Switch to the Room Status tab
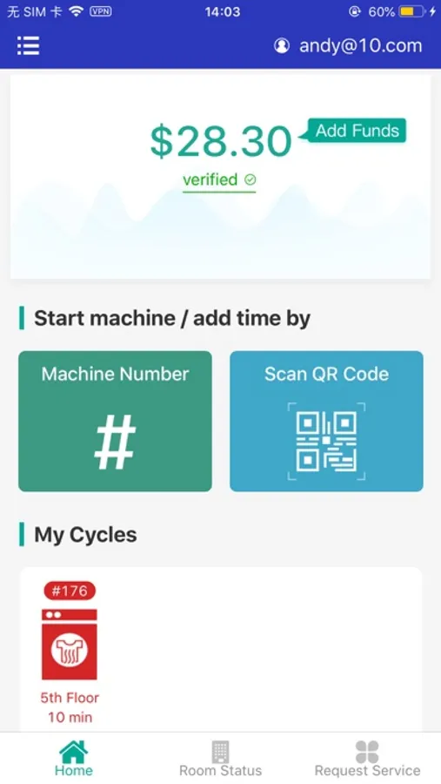Image resolution: width=441 pixels, height=784 pixels. coord(220,759)
